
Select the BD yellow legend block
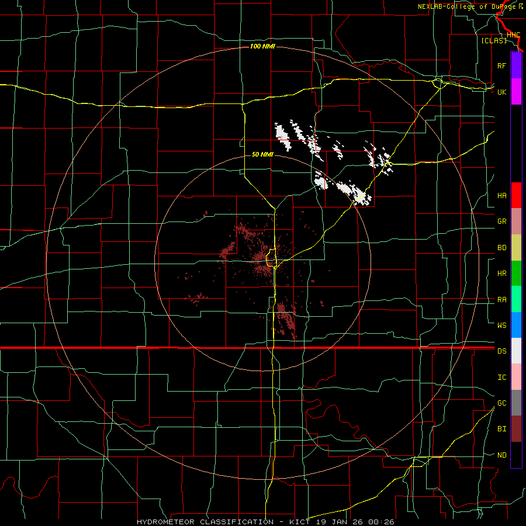516,247
